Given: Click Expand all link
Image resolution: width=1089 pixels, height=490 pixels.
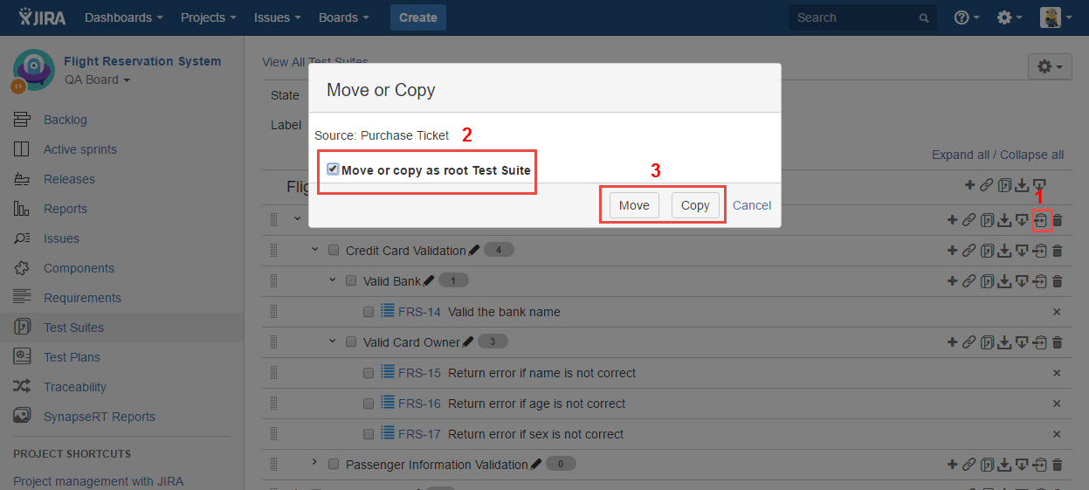Looking at the screenshot, I should [960, 155].
